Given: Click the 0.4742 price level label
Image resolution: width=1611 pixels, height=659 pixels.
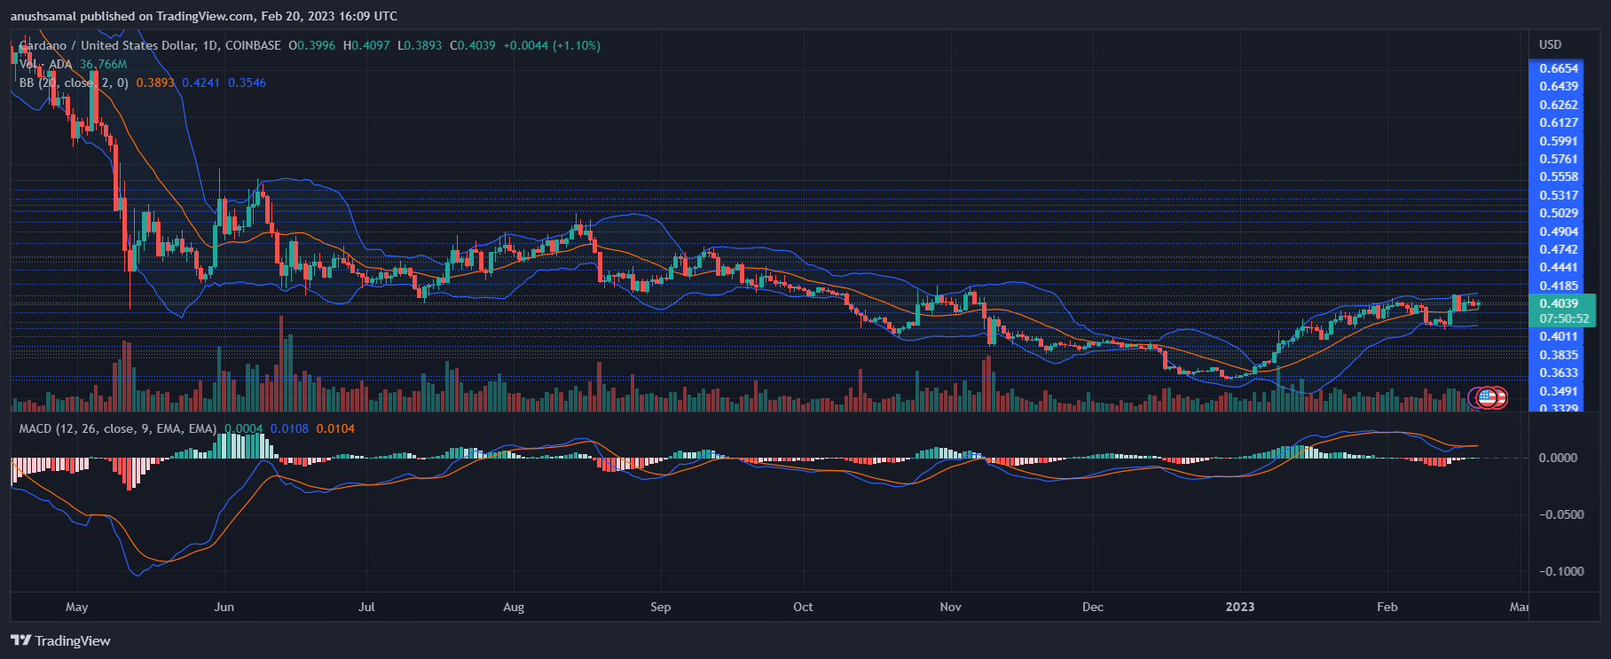Looking at the screenshot, I should (1559, 249).
